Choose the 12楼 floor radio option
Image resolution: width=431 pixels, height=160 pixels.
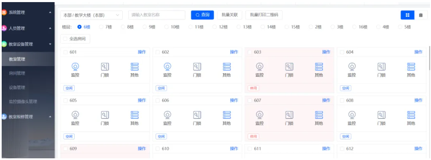pos(214,27)
